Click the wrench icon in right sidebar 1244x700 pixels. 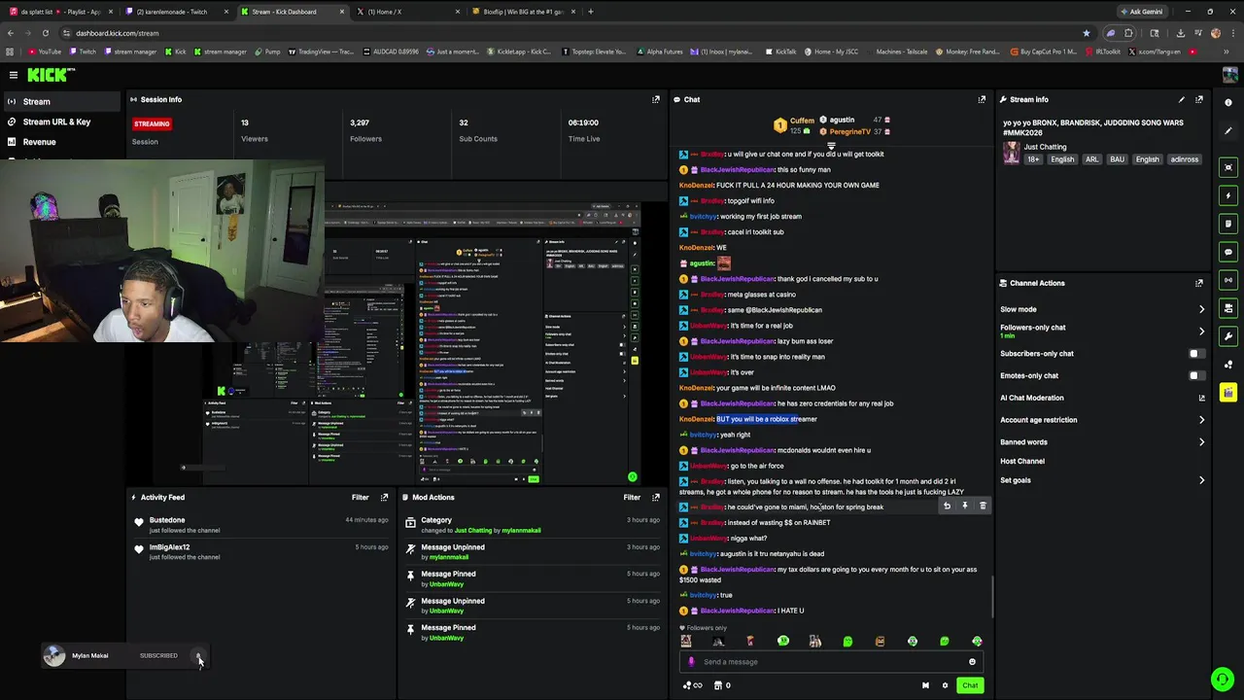(1228, 336)
